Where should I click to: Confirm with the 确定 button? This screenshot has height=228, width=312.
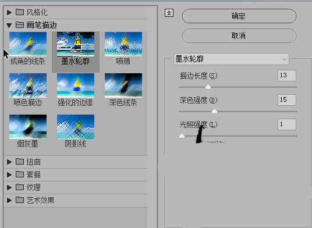[x=239, y=16]
